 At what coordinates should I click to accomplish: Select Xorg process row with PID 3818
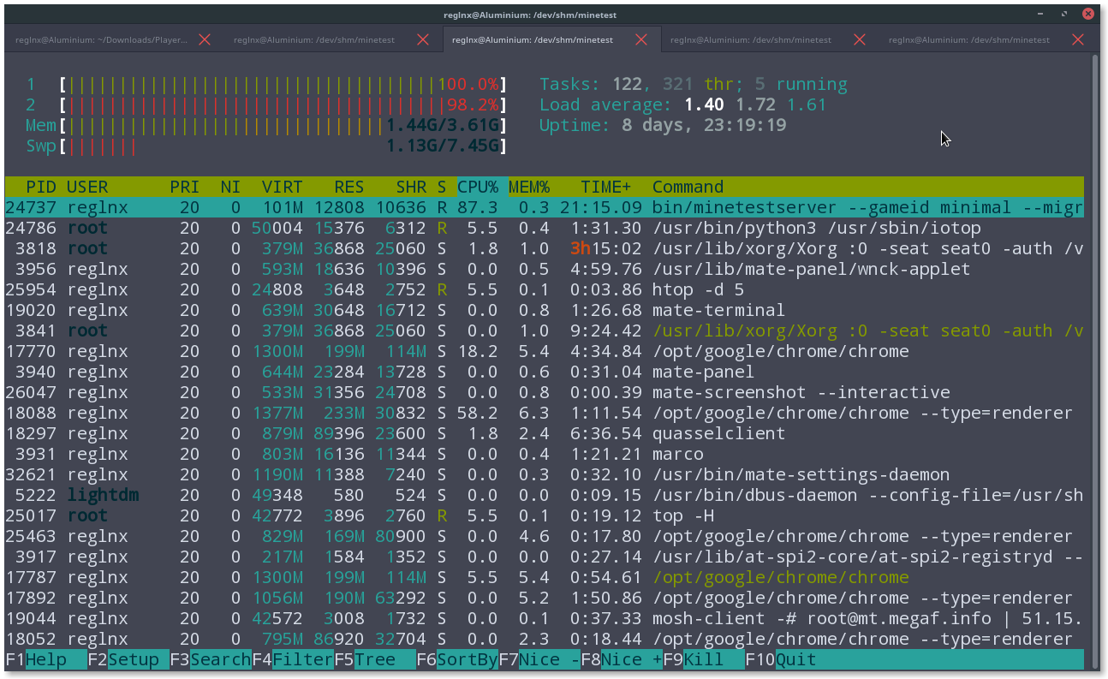point(544,248)
